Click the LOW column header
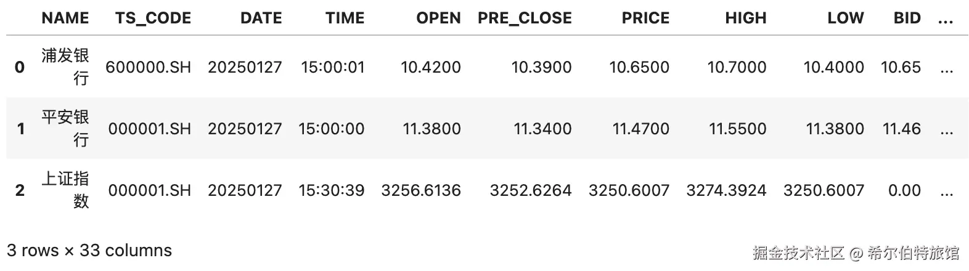 point(846,18)
